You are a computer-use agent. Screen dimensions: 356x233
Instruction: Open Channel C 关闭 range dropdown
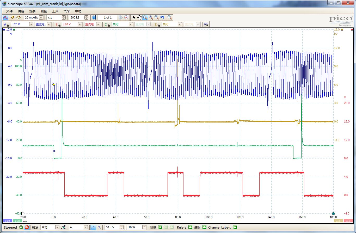pos(131,24)
